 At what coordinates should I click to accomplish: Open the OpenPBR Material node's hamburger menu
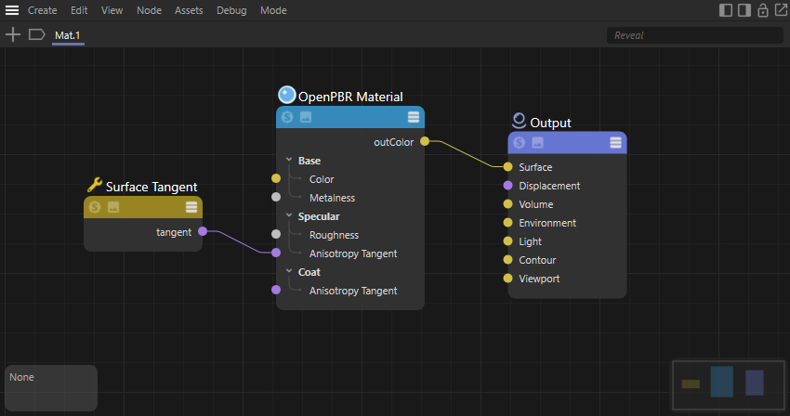pyautogui.click(x=414, y=117)
